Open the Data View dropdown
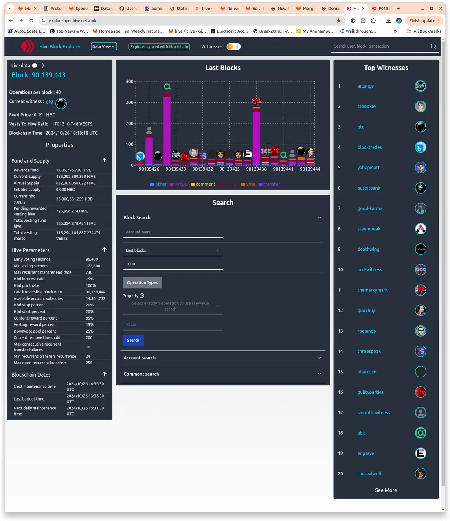This screenshot has width=450, height=521. [104, 46]
